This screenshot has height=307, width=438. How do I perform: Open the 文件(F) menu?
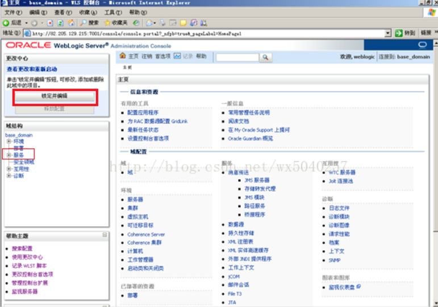(x=13, y=13)
